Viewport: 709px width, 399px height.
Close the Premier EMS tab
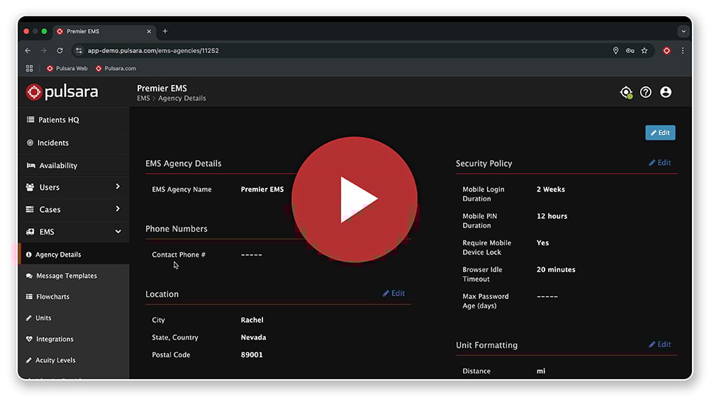(149, 31)
